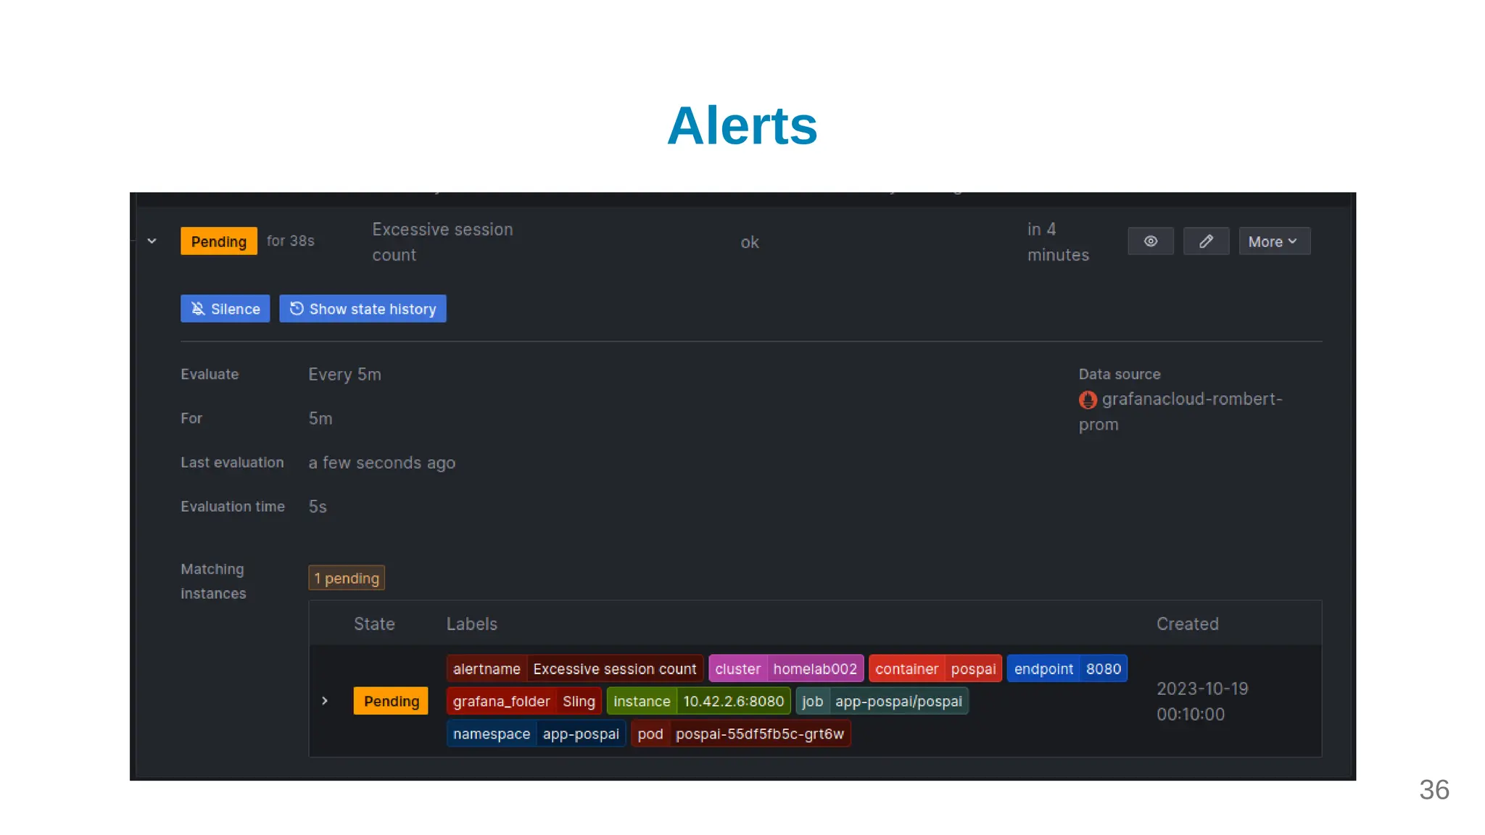Viewport: 1485px width, 835px height.
Task: Click the Labels column header
Action: pyautogui.click(x=472, y=624)
